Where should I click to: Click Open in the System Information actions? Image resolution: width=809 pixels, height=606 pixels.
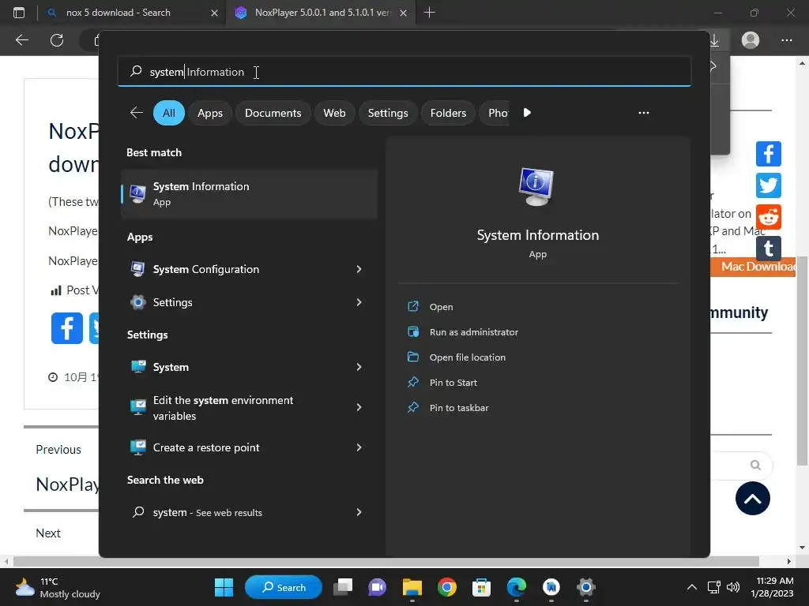441,307
